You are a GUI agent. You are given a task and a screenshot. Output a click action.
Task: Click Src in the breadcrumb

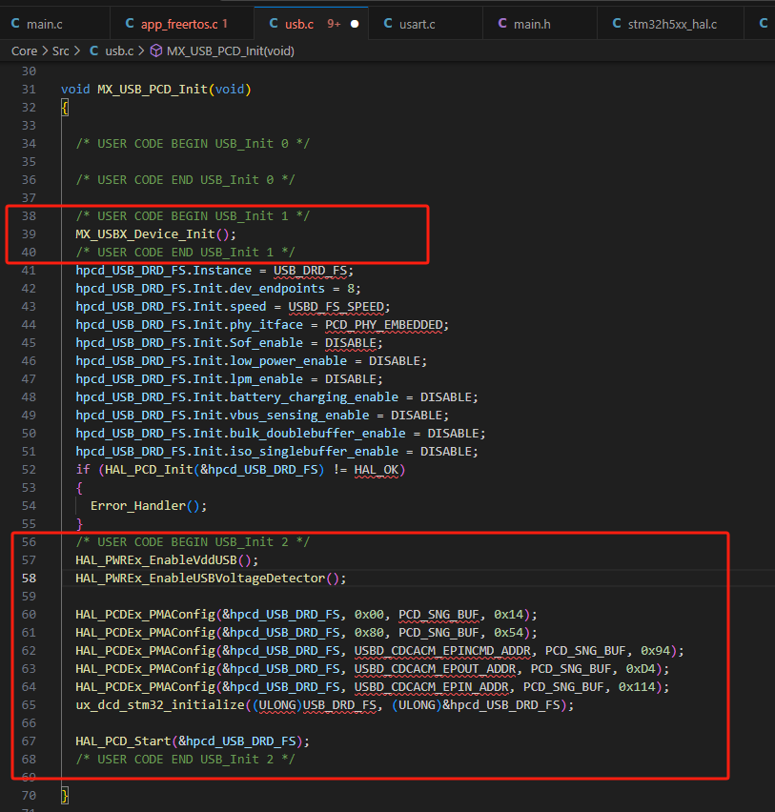point(61,51)
